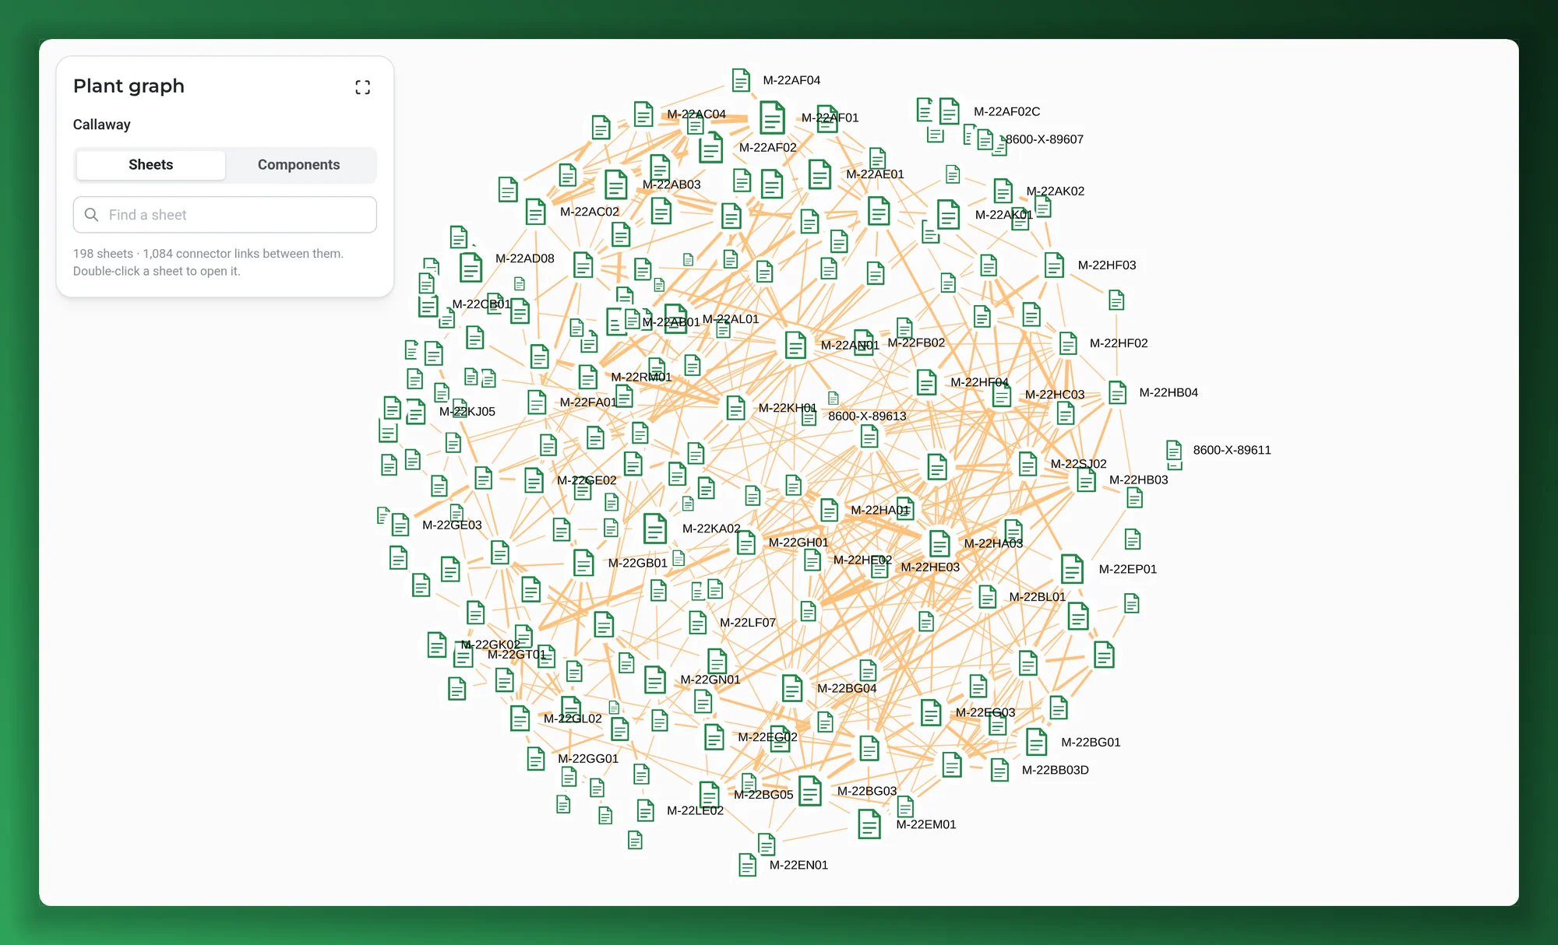
Task: Click the M-22BG03 node label
Action: [x=866, y=791]
